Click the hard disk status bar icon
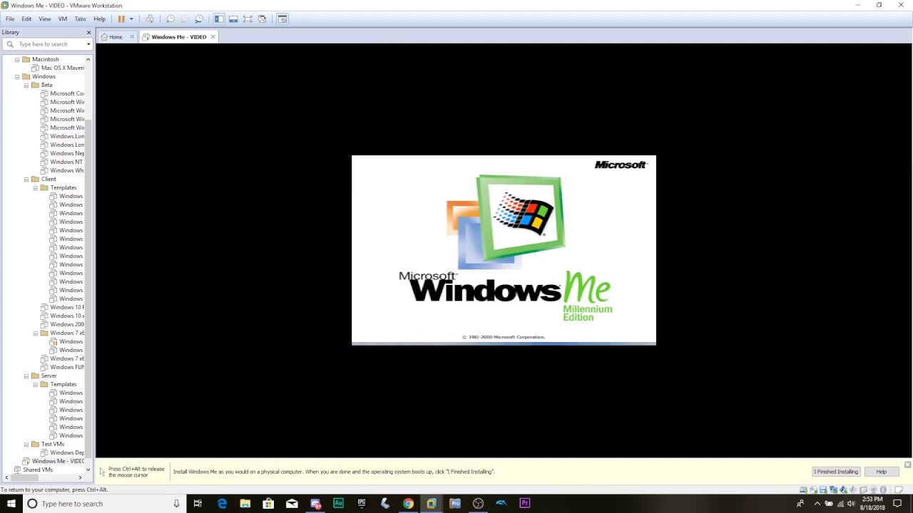The height and width of the screenshot is (513, 913). pyautogui.click(x=803, y=490)
